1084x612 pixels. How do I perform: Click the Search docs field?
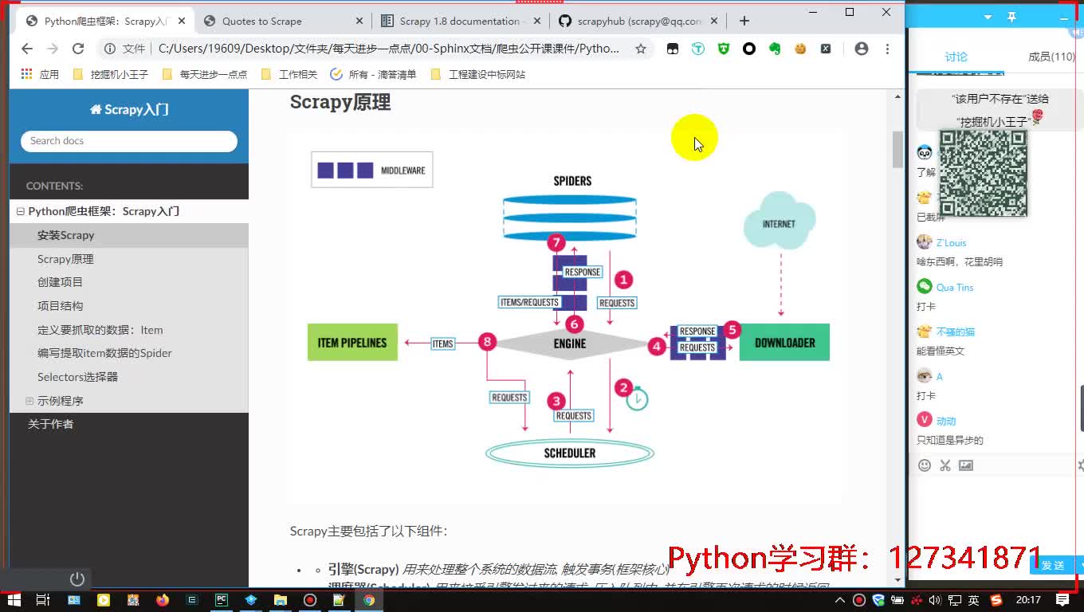pyautogui.click(x=129, y=141)
